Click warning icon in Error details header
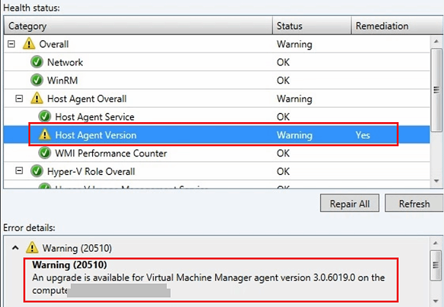This screenshot has width=444, height=307. tap(32, 248)
